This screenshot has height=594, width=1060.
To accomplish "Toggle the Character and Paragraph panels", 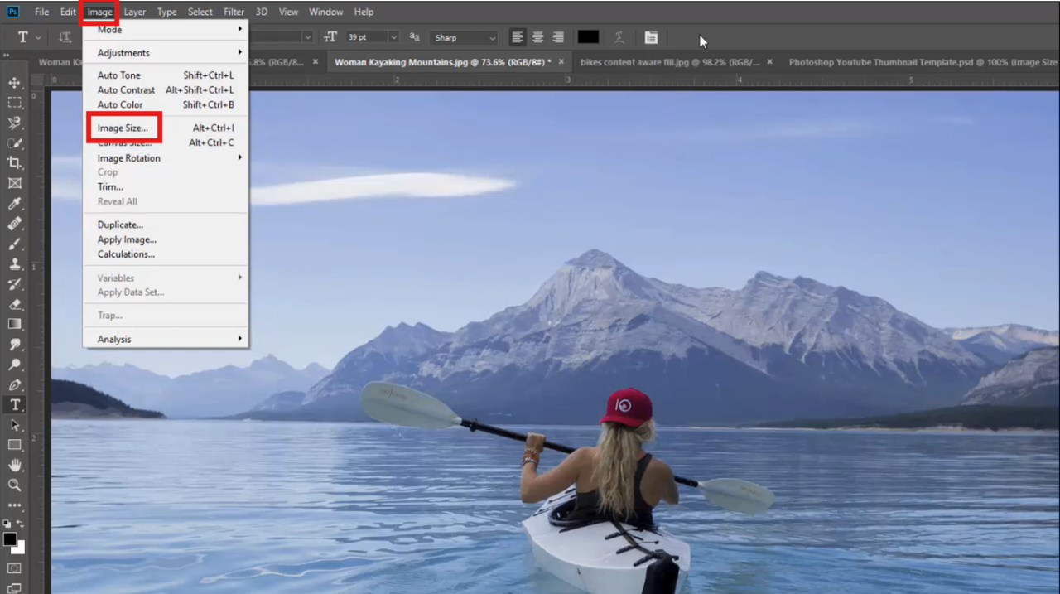I will (x=651, y=37).
